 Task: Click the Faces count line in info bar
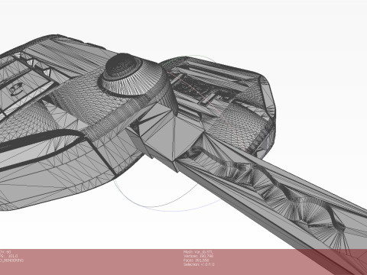[x=196, y=260]
